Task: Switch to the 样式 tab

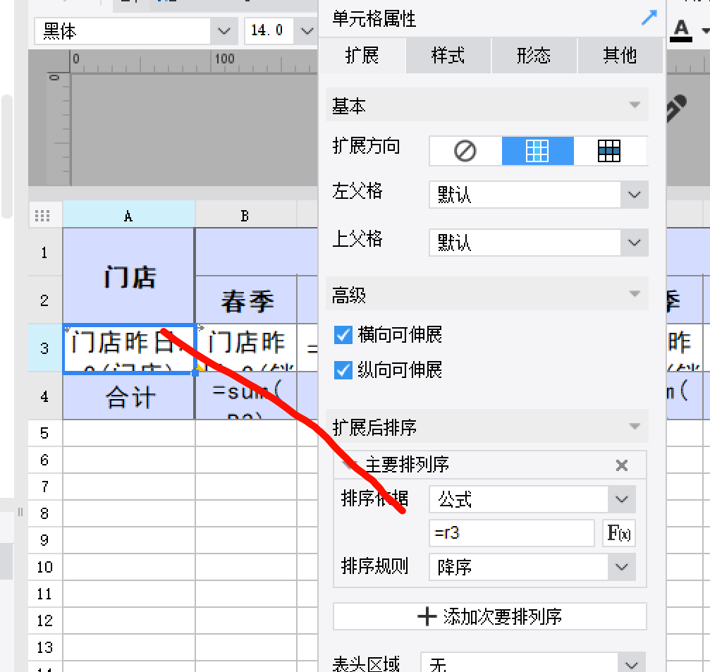Action: (x=448, y=56)
